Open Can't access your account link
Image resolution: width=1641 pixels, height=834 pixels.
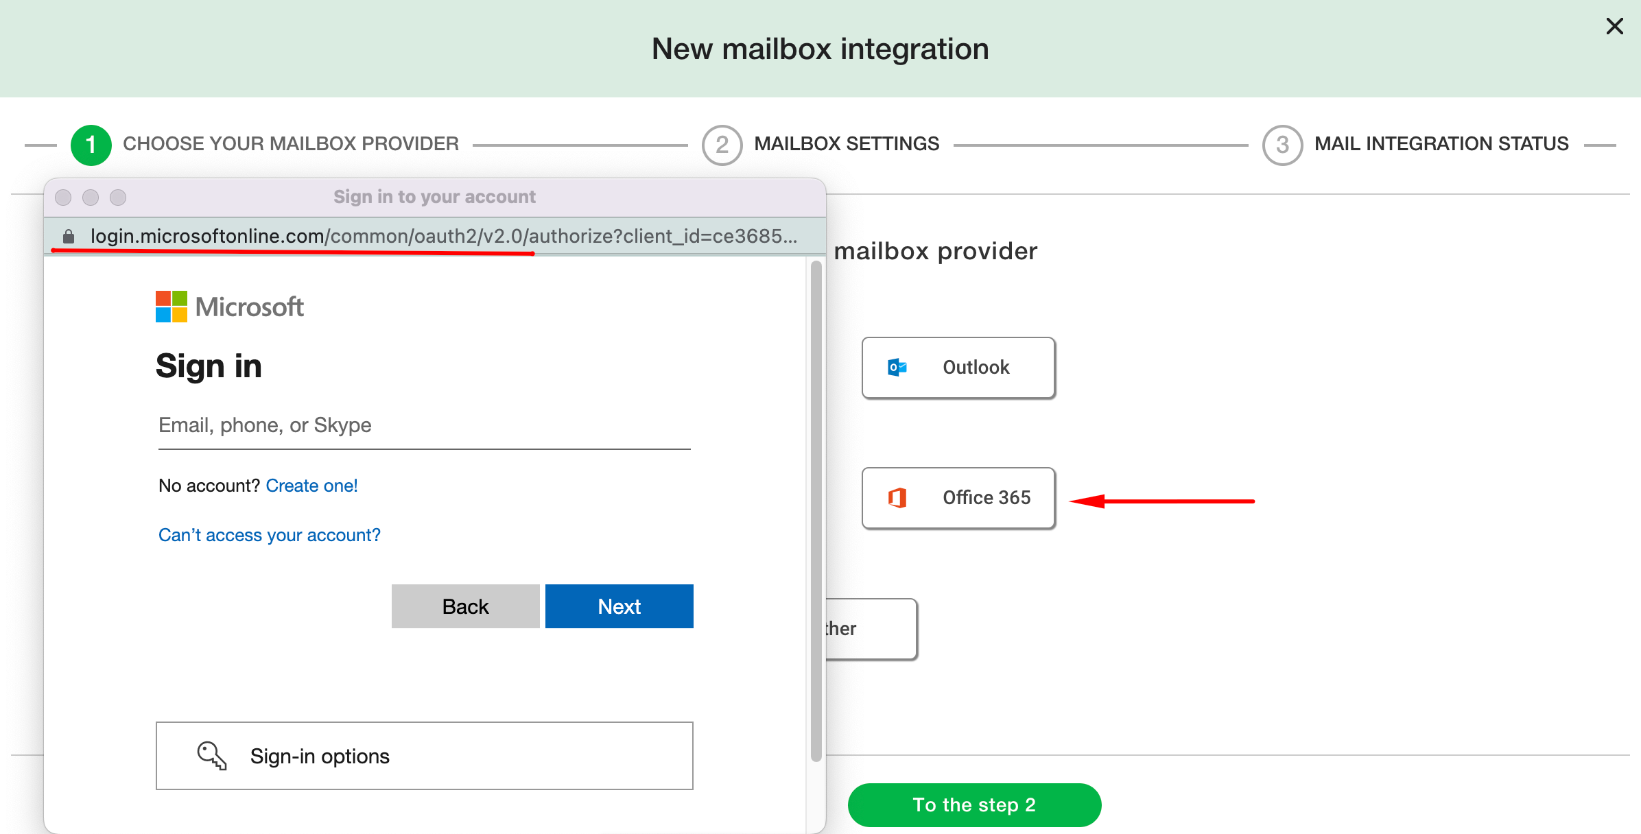(269, 535)
